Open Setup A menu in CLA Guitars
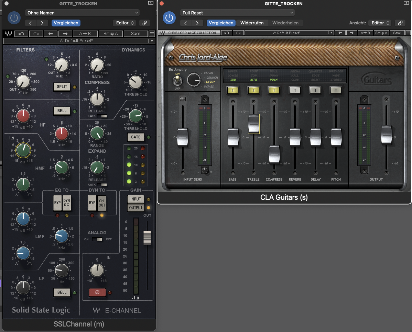Screen dimensions: 412x332 [x=381, y=33]
